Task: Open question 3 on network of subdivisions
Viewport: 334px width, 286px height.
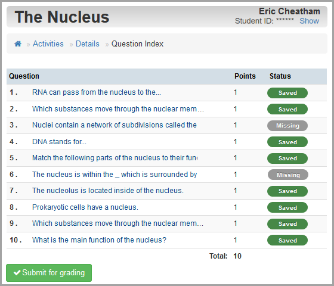Action: (x=115, y=125)
